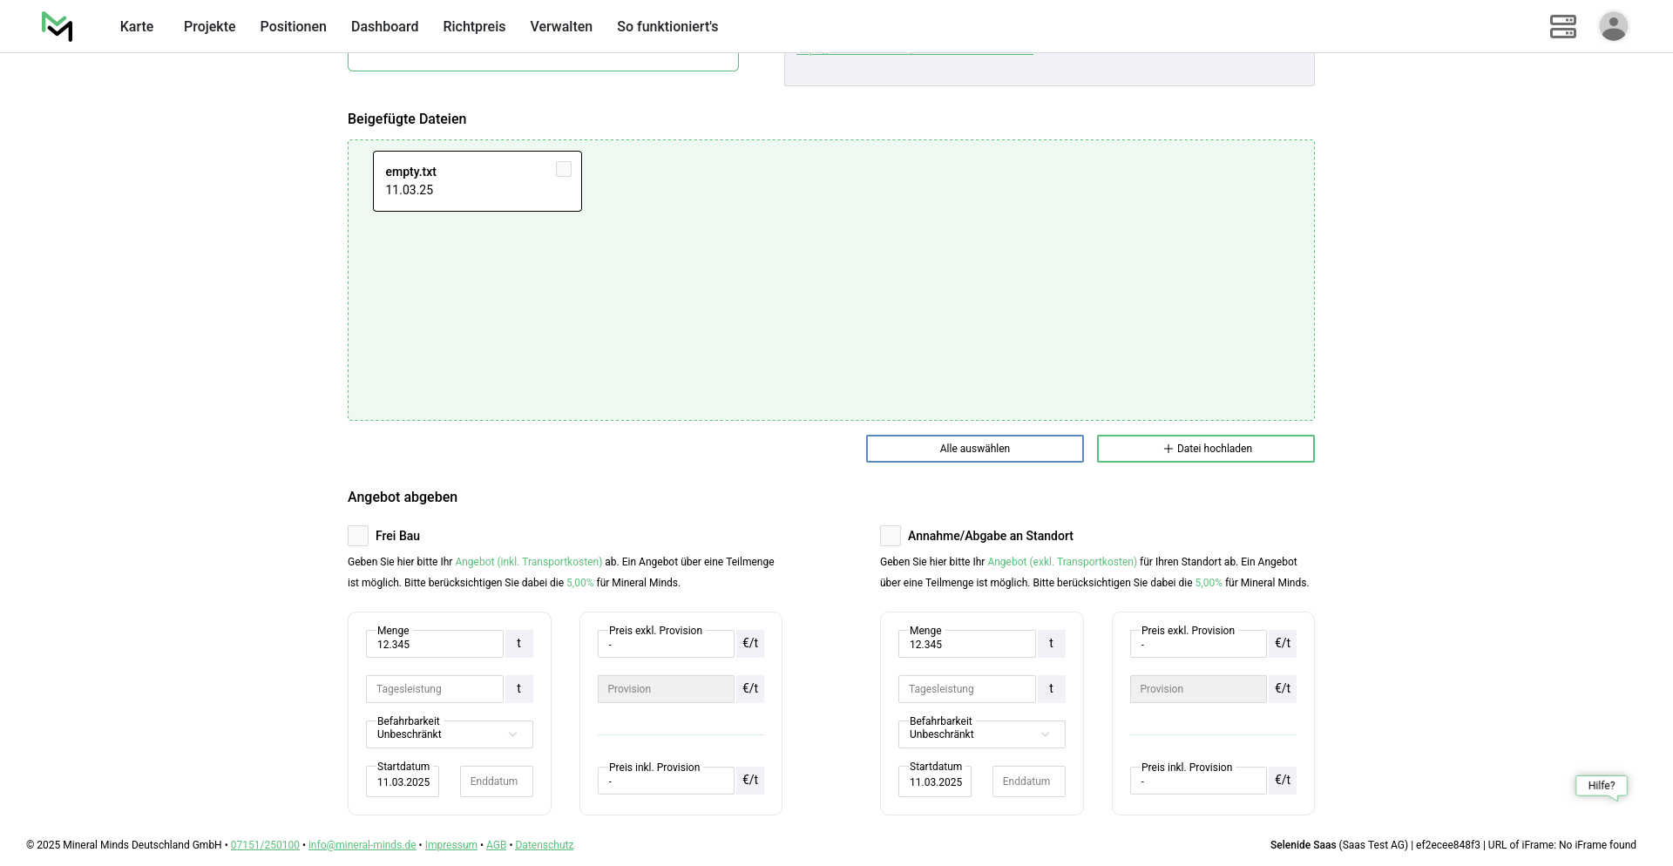The height and width of the screenshot is (866, 1673).
Task: Open the Impressum footer link
Action: coord(450,845)
